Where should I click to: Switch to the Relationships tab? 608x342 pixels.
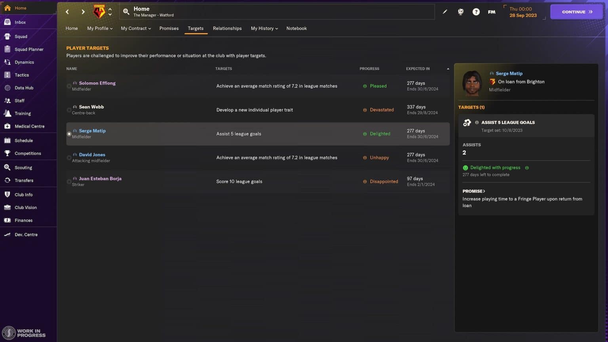pyautogui.click(x=227, y=28)
